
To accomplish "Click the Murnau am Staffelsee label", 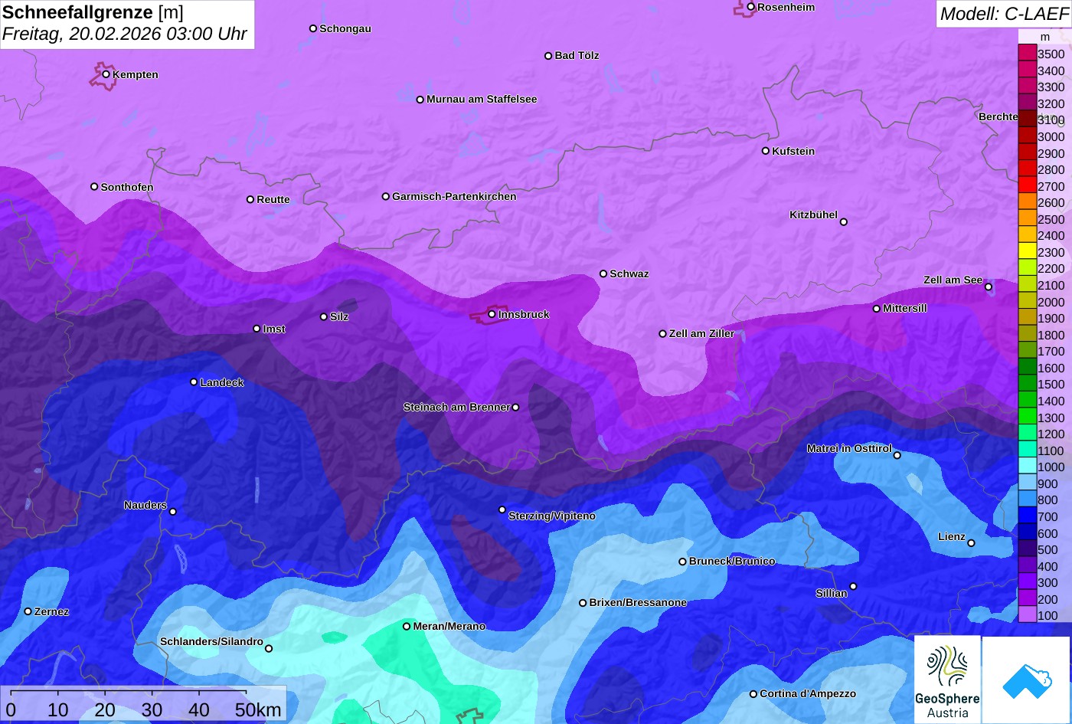I will pyautogui.click(x=482, y=99).
